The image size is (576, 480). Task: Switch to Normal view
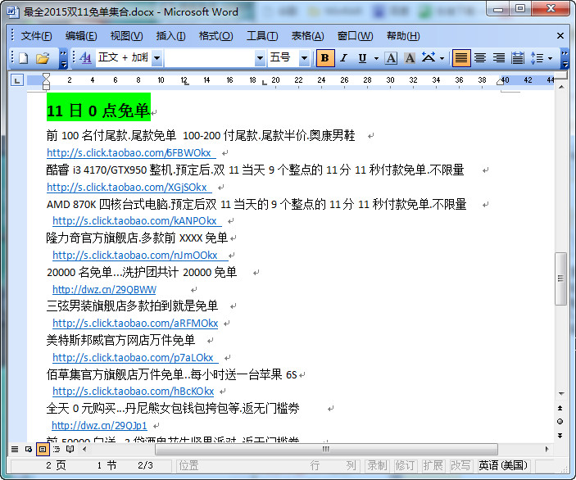point(15,449)
